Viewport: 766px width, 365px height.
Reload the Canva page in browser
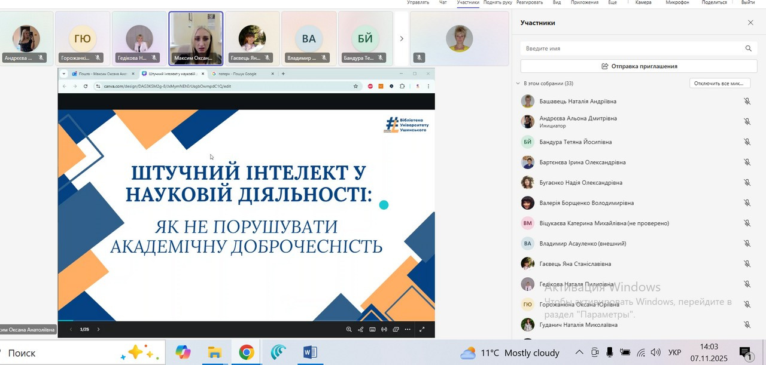coord(86,86)
